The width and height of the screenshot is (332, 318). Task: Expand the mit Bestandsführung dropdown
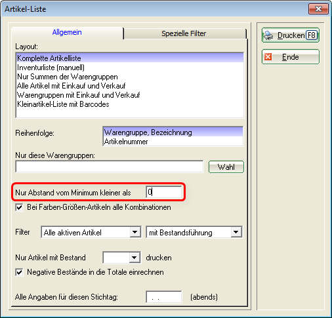tap(236, 232)
